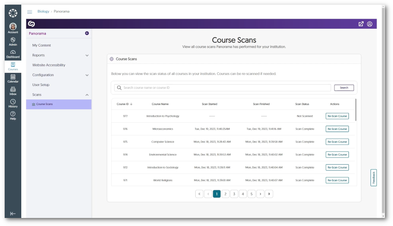Image resolution: width=393 pixels, height=226 pixels.
Task: Collapse the Panorama sidebar panel arrow
Action: click(x=87, y=33)
